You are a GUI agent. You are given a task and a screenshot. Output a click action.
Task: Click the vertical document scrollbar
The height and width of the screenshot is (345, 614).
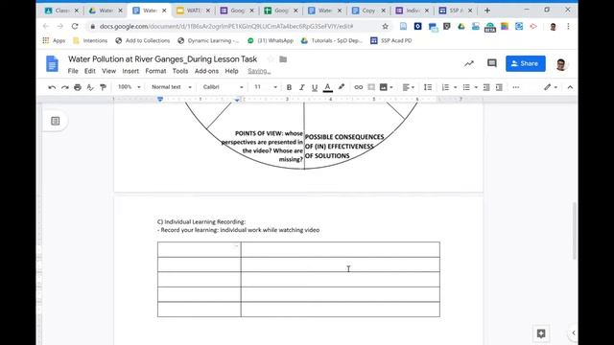coord(574,231)
